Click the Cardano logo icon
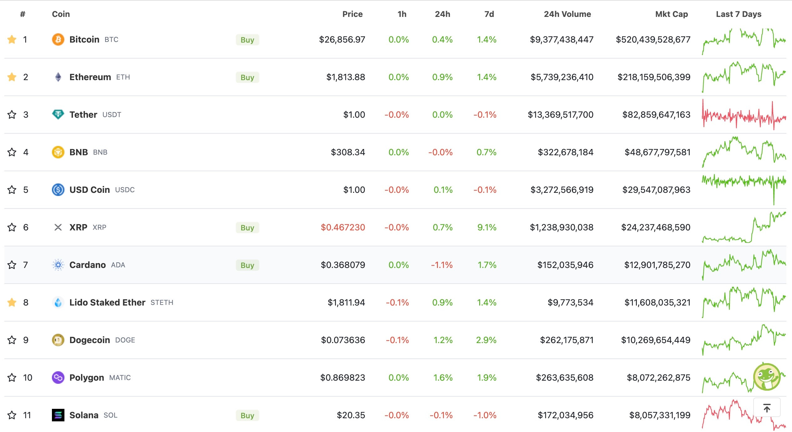This screenshot has width=792, height=432. [x=58, y=265]
